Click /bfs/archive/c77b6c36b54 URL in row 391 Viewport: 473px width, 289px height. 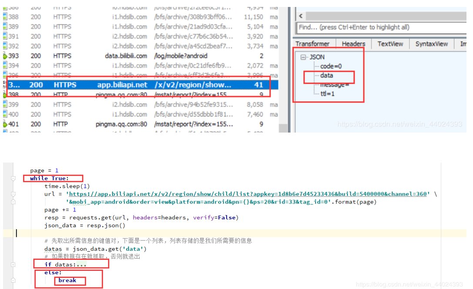point(193,36)
